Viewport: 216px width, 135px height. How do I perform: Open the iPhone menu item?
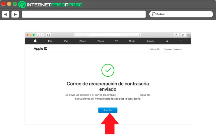tap(83, 41)
